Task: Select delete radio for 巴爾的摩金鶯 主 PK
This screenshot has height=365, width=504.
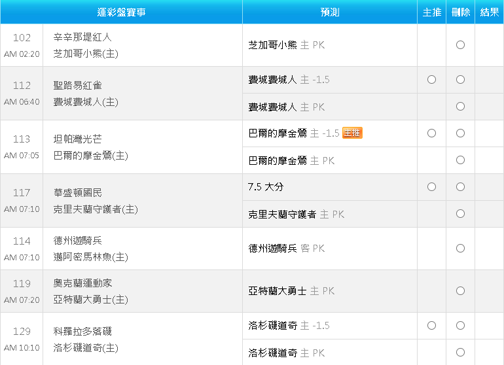Action: (x=460, y=160)
